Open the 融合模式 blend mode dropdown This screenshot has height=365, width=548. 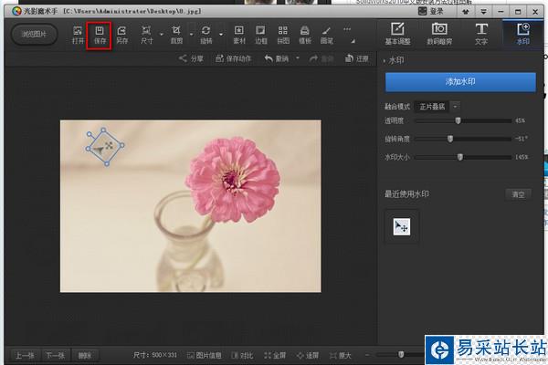456,107
